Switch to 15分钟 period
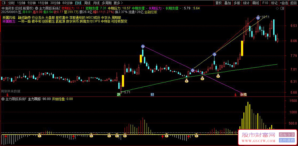 (x=43, y=3)
